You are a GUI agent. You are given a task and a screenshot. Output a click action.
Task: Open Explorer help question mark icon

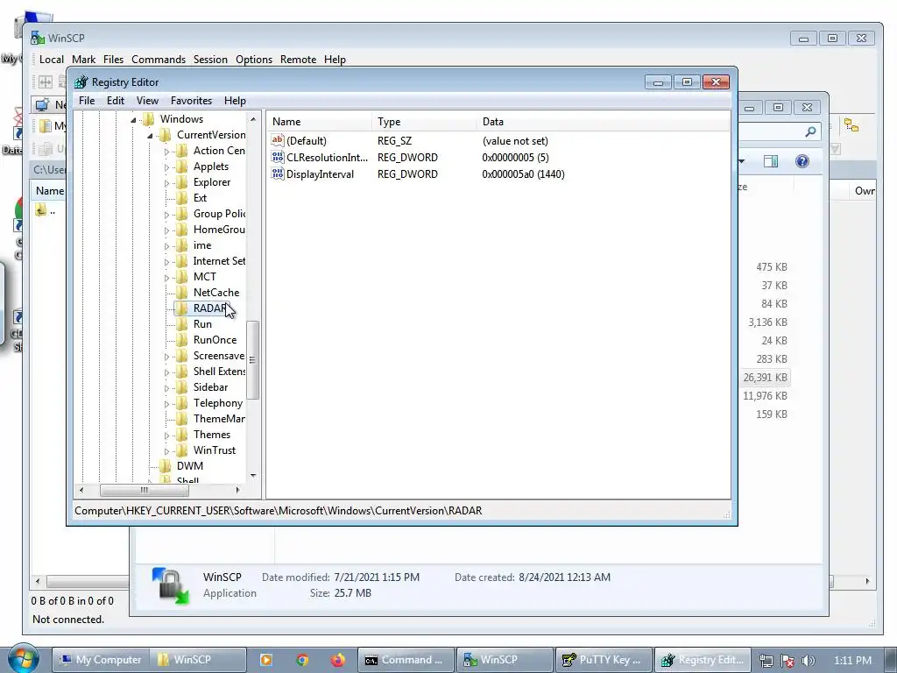(x=802, y=161)
